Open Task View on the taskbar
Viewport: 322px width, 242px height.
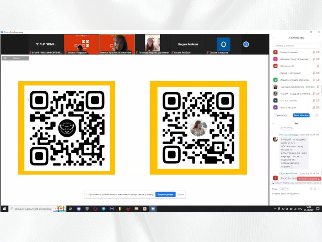(x=70, y=209)
